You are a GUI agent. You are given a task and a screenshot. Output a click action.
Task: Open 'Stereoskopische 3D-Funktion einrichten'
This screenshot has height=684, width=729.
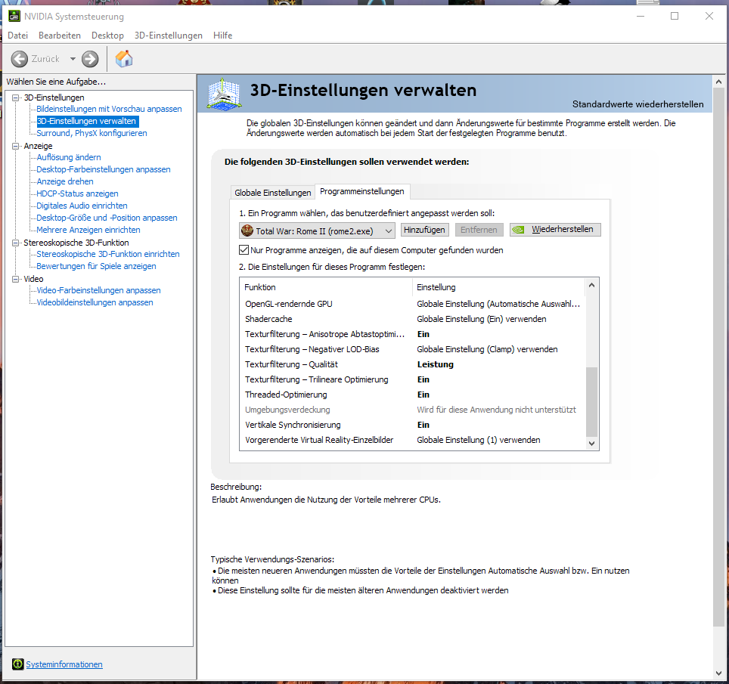pos(108,254)
